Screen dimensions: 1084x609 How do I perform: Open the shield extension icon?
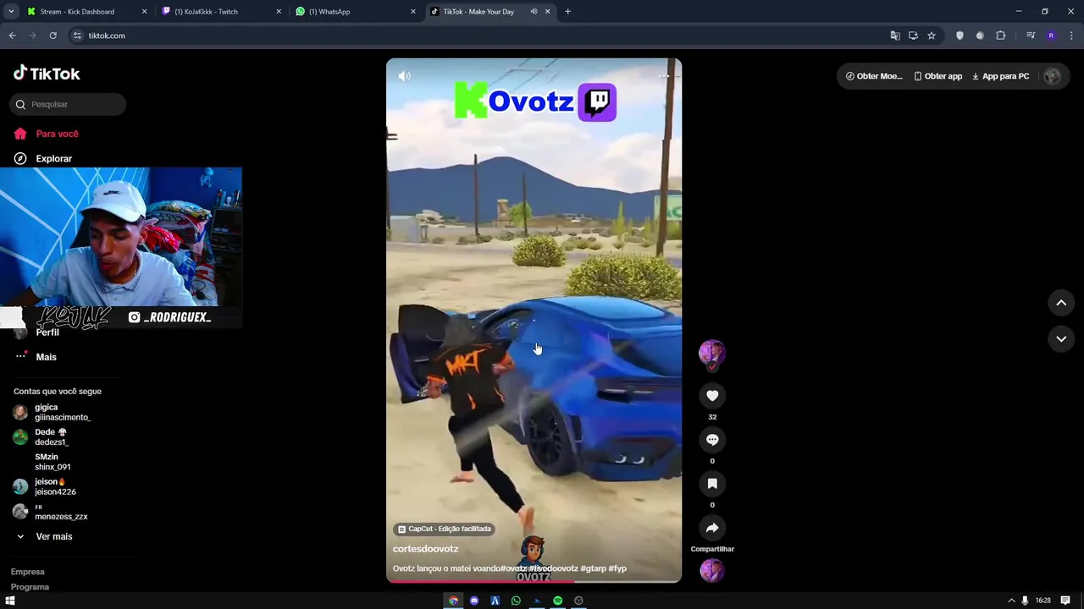(960, 36)
